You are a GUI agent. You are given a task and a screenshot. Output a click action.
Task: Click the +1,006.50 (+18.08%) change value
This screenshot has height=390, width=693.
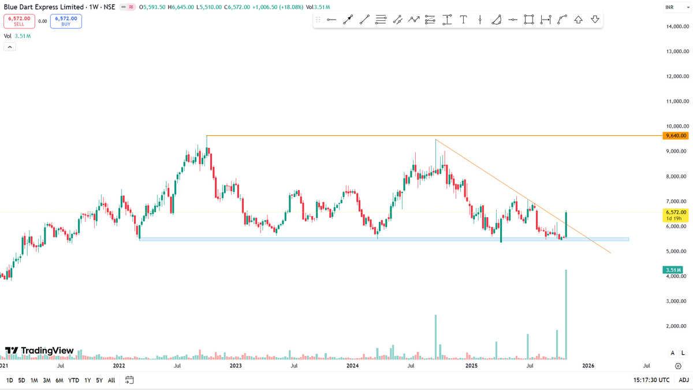pyautogui.click(x=278, y=8)
